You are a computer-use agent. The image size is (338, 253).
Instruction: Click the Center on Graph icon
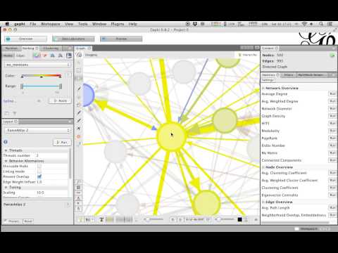79,182
